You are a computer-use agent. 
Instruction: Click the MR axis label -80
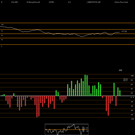pyautogui.click(x=132, y=115)
